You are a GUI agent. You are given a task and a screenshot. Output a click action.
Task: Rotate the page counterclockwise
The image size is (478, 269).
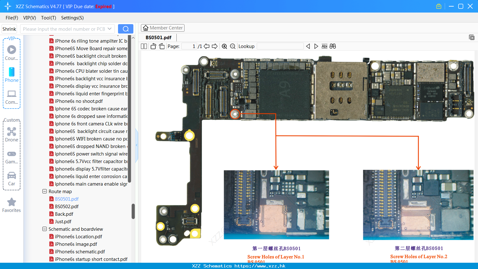(x=153, y=46)
